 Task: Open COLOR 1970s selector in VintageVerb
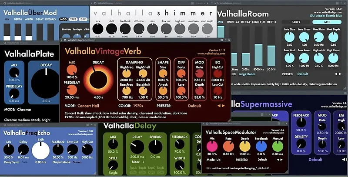point(138,106)
